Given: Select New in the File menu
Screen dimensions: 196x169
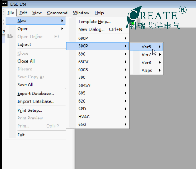Looking at the screenshot, I should point(35,21).
